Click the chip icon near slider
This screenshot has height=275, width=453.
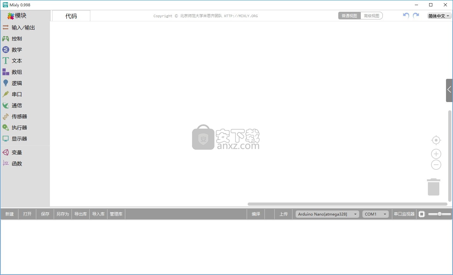[422, 214]
